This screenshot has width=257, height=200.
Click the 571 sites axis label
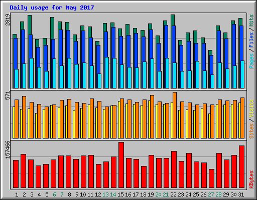tap(8, 95)
